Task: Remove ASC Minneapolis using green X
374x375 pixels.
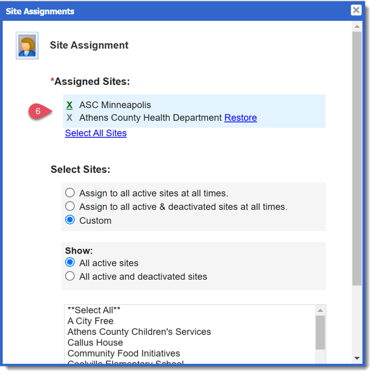Action: click(70, 105)
